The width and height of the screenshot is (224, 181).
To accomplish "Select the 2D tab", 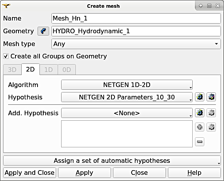I will (31, 70).
